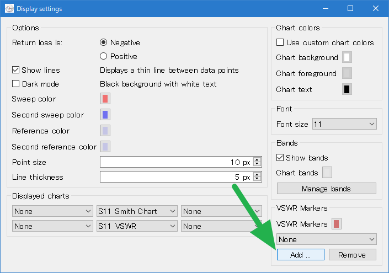
Task: Click the Sweep color red swatch
Action: (105, 99)
